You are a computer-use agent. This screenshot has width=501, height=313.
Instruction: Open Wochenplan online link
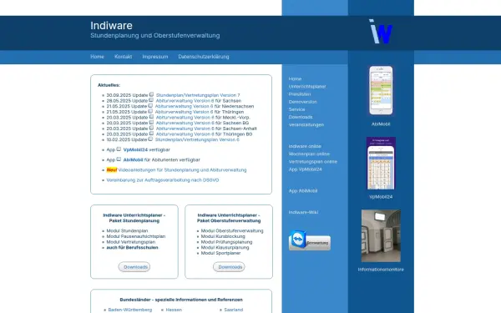coord(309,154)
